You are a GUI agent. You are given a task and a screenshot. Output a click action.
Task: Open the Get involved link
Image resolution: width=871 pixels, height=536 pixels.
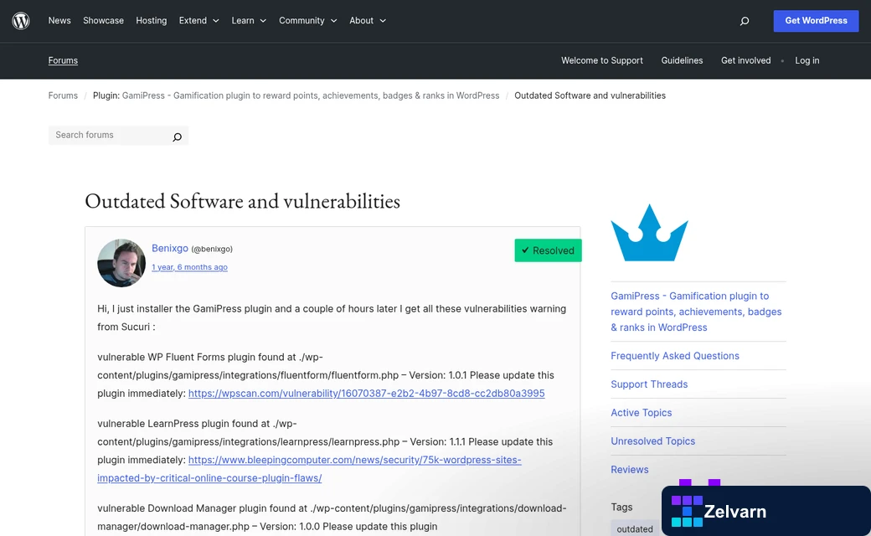coord(745,60)
